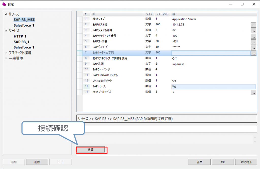Collapse the サービス tree node
This screenshot has height=169, width=260.
(6, 31)
